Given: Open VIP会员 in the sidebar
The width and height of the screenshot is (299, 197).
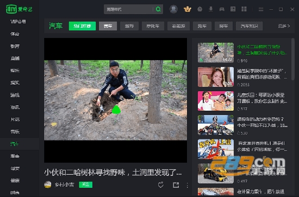Looking at the screenshot, I should pos(18,22).
